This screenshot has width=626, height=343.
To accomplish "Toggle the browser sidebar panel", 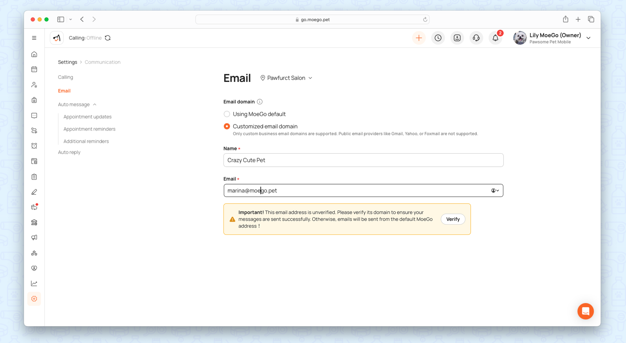I will (60, 19).
